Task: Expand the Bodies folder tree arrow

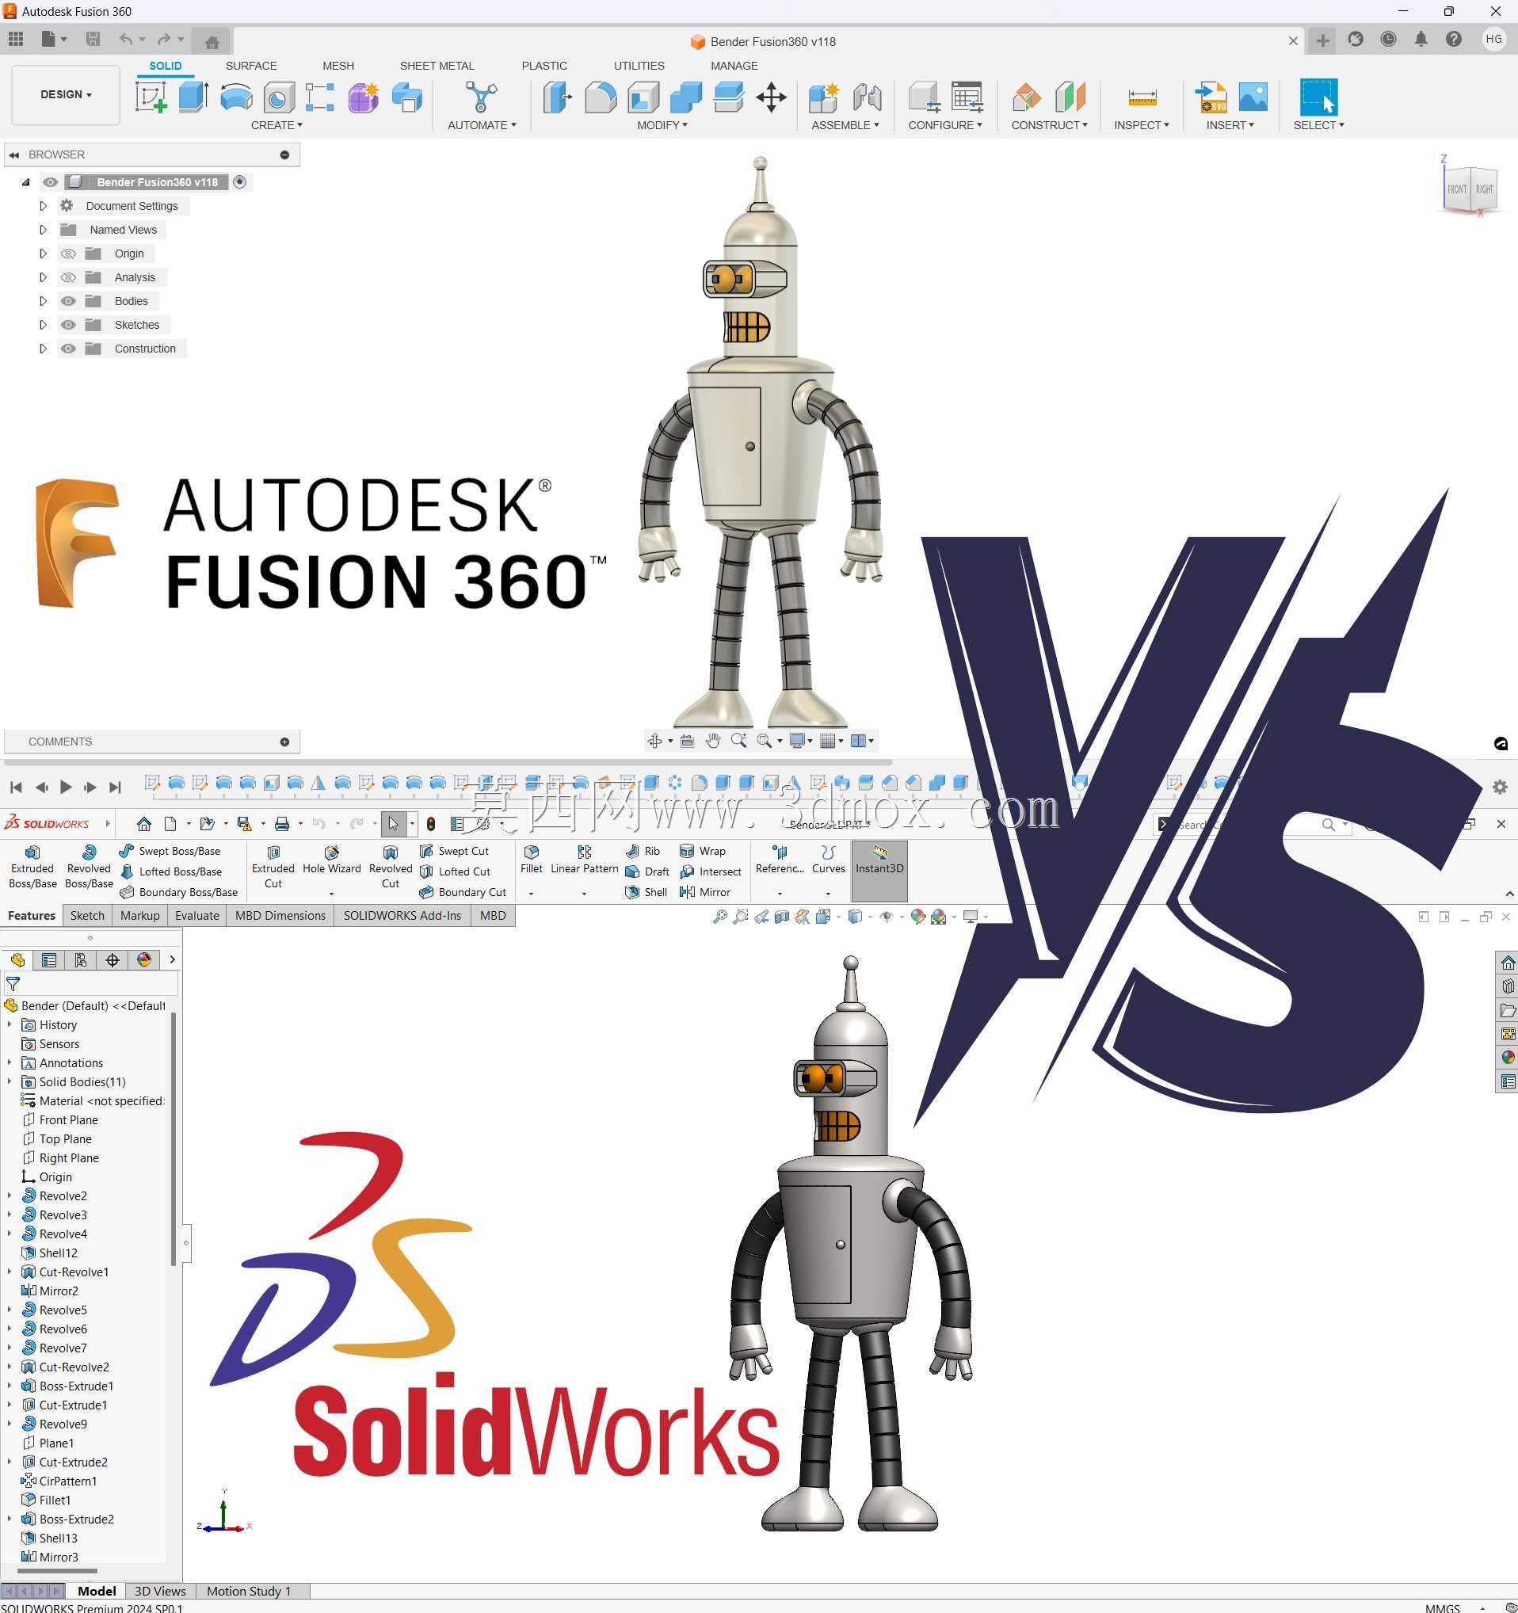Action: click(x=44, y=301)
